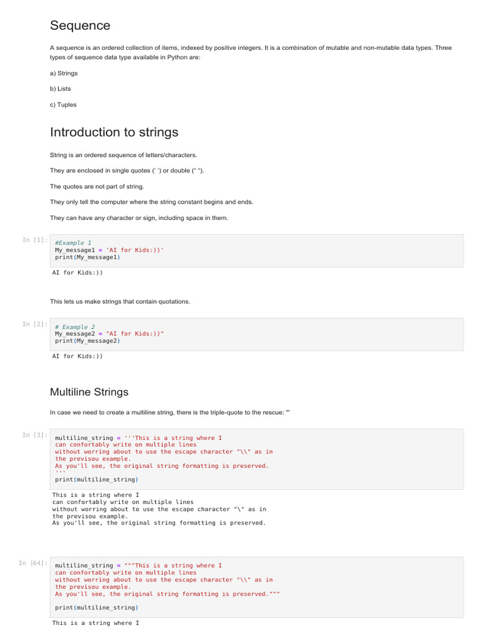
Task: Click the print(My_message1) line
Action: tap(87, 257)
